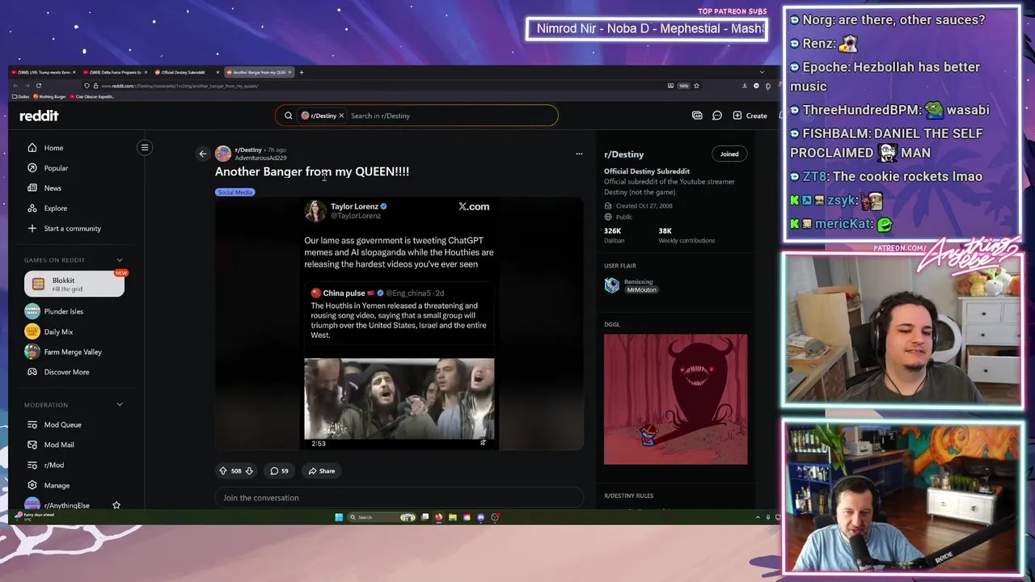Collapse the Moderation section
Screen dimensions: 1035x582
(120, 405)
